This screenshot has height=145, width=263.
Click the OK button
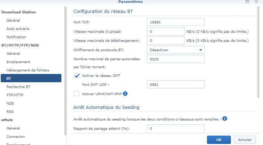219,139
